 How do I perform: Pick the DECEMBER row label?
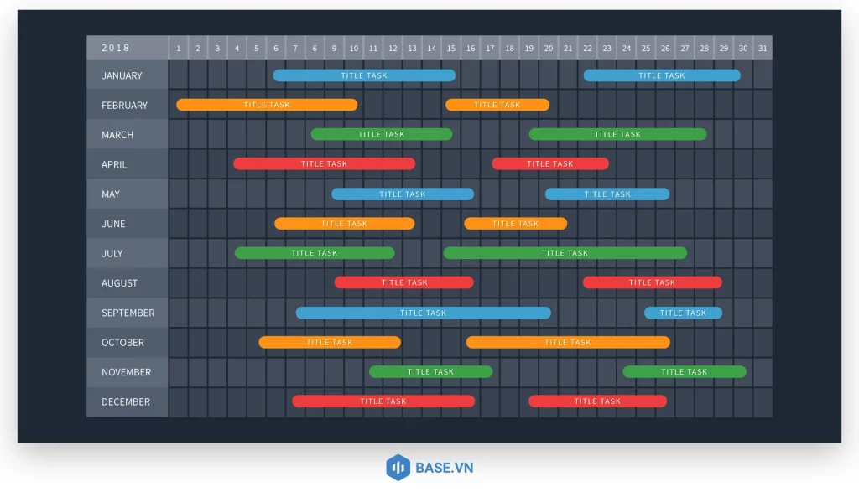tap(127, 401)
